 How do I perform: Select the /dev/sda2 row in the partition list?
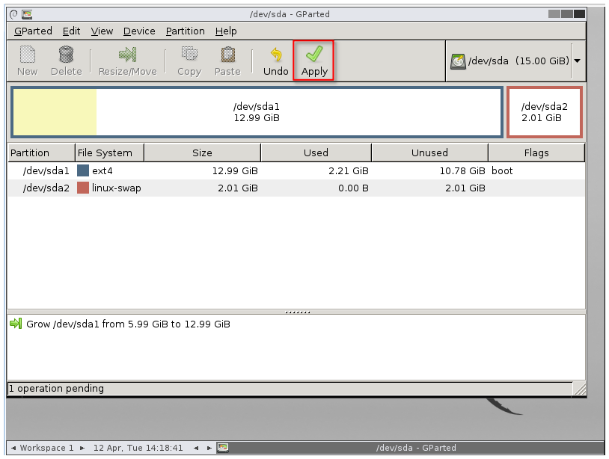pyautogui.click(x=296, y=188)
